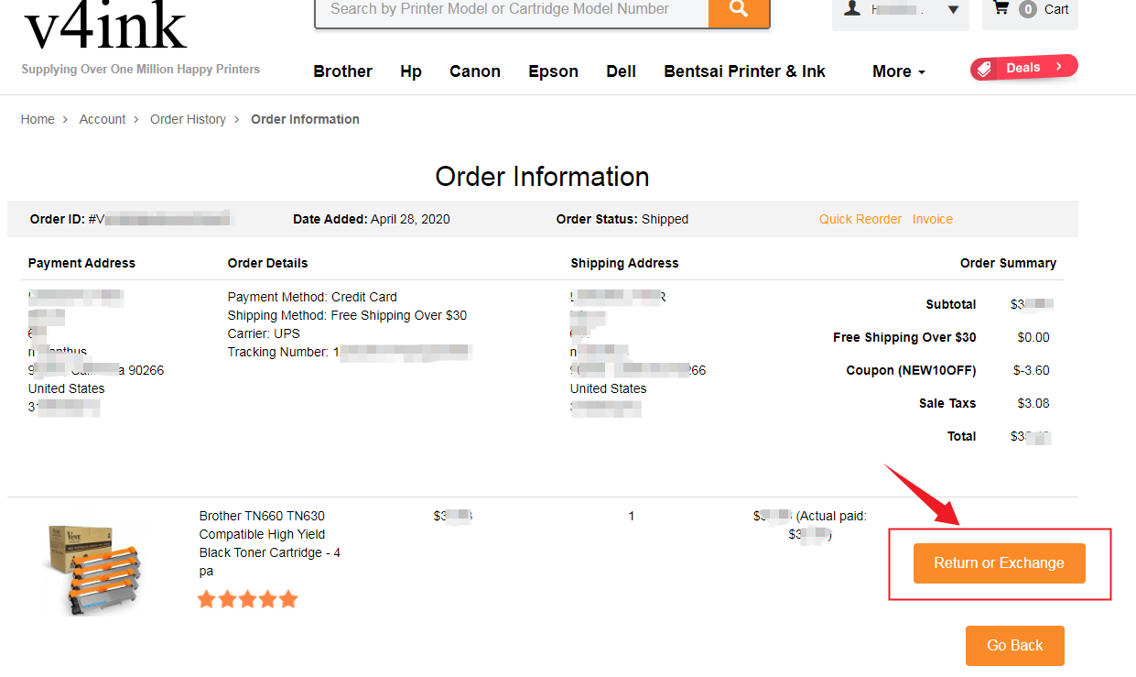Click the Tracking Number label
1136x677 pixels.
coord(278,352)
